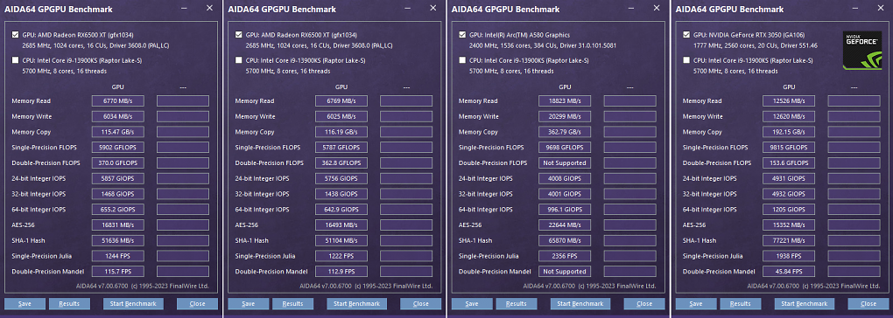
Task: Select the 45.84 FPS Mandel result
Action: [x=789, y=272]
